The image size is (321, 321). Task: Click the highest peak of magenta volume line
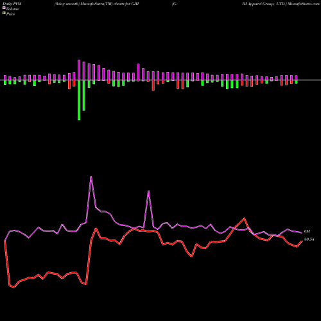91,177
